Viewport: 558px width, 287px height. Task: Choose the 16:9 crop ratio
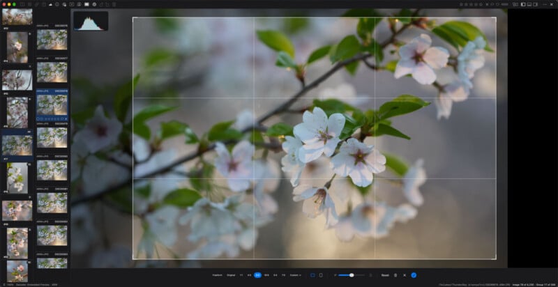266,275
